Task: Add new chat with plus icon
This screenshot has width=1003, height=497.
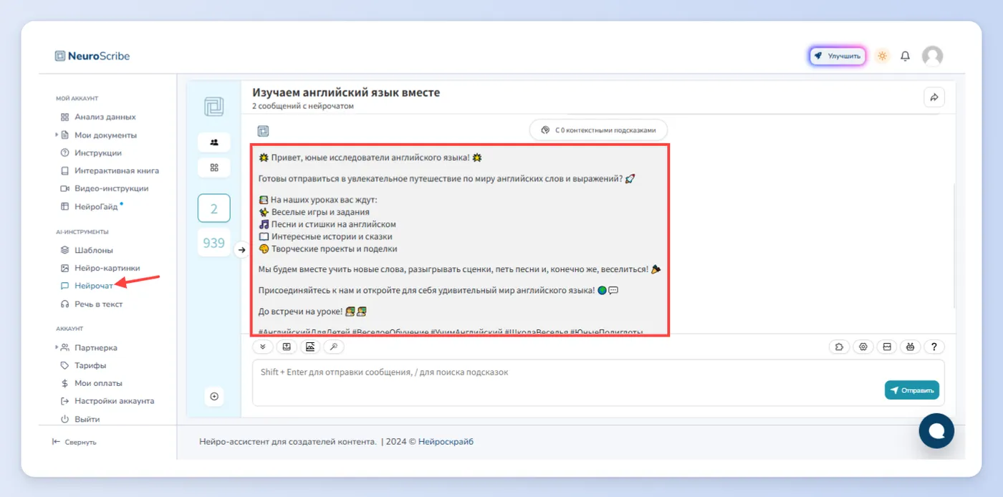Action: pyautogui.click(x=214, y=396)
